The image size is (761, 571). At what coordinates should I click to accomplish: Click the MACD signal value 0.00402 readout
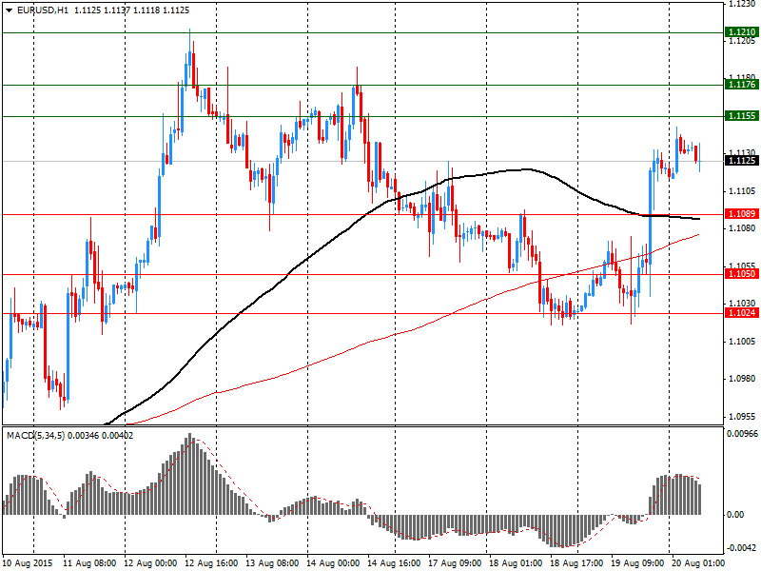pyautogui.click(x=117, y=436)
